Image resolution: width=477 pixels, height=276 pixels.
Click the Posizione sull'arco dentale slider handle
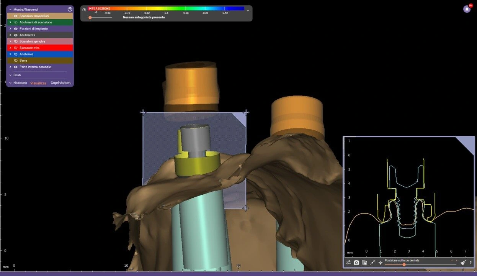404,264
